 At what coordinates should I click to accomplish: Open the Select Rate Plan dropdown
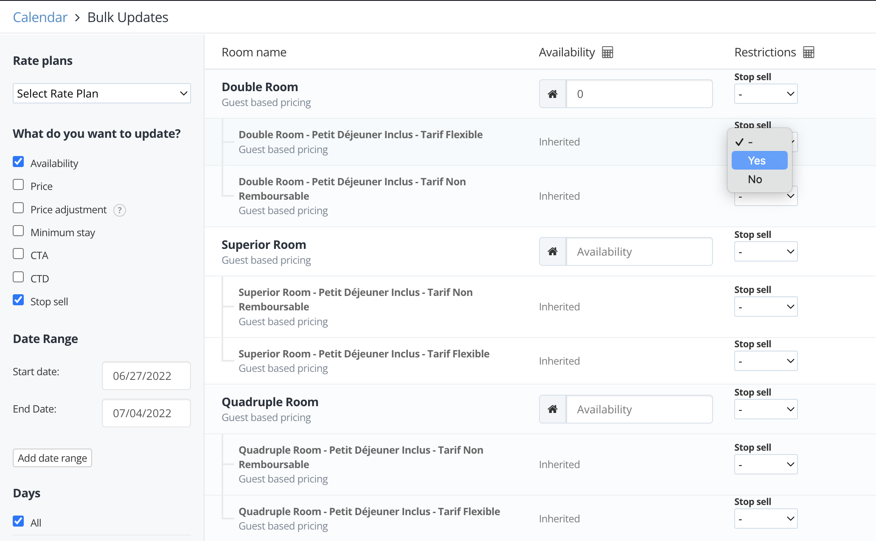[102, 93]
